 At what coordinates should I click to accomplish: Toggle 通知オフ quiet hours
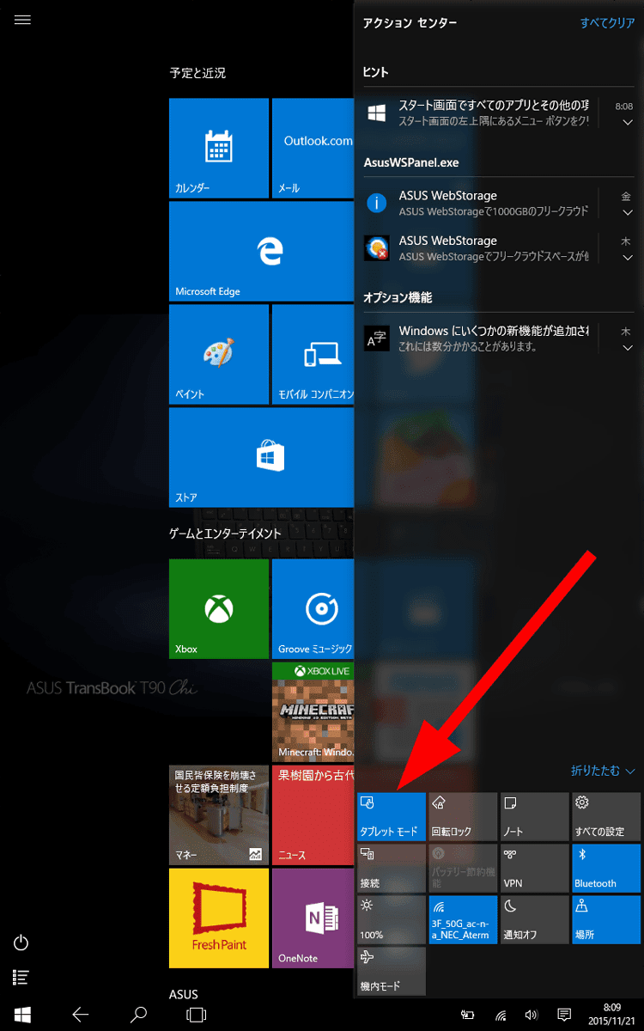[535, 919]
